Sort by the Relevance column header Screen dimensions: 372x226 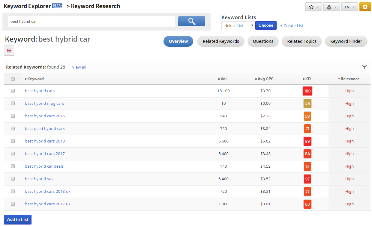coord(349,79)
